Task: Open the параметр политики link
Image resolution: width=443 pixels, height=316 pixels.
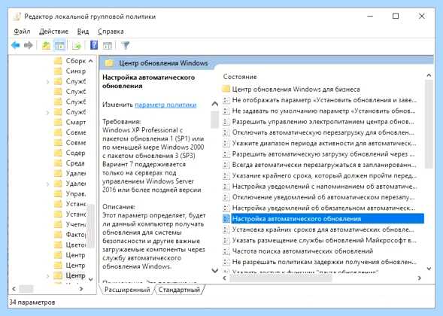Action: [x=165, y=105]
